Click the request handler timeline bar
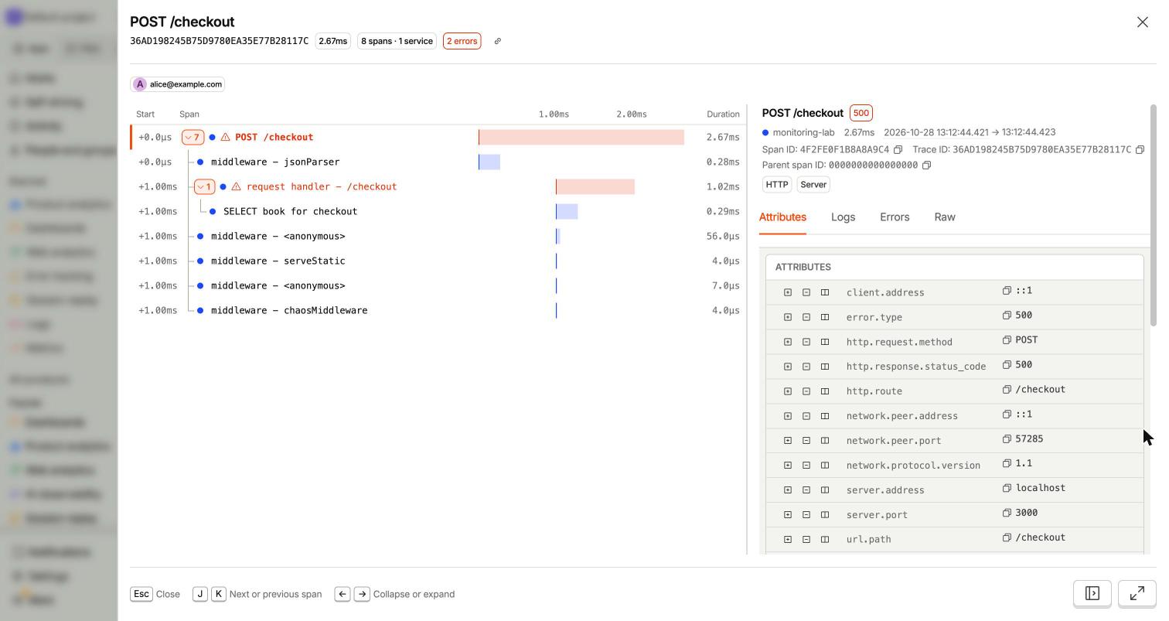The image size is (1169, 621). [x=595, y=186]
